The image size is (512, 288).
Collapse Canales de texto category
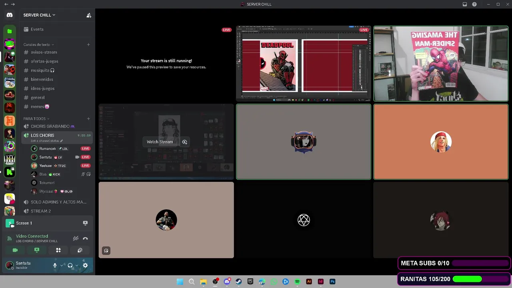(38, 44)
